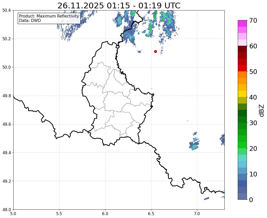Click the Product: Maximum Reflectivity legend box
The width and height of the screenshot is (267, 218).
tap(49, 18)
